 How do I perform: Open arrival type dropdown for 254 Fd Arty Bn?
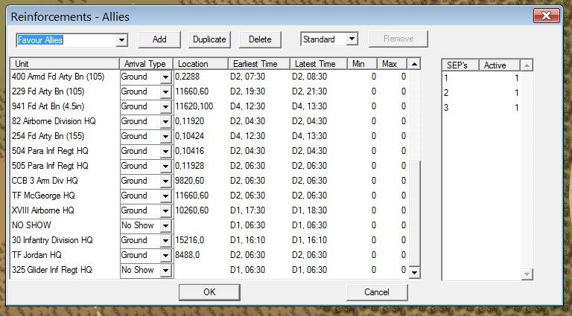[165, 137]
